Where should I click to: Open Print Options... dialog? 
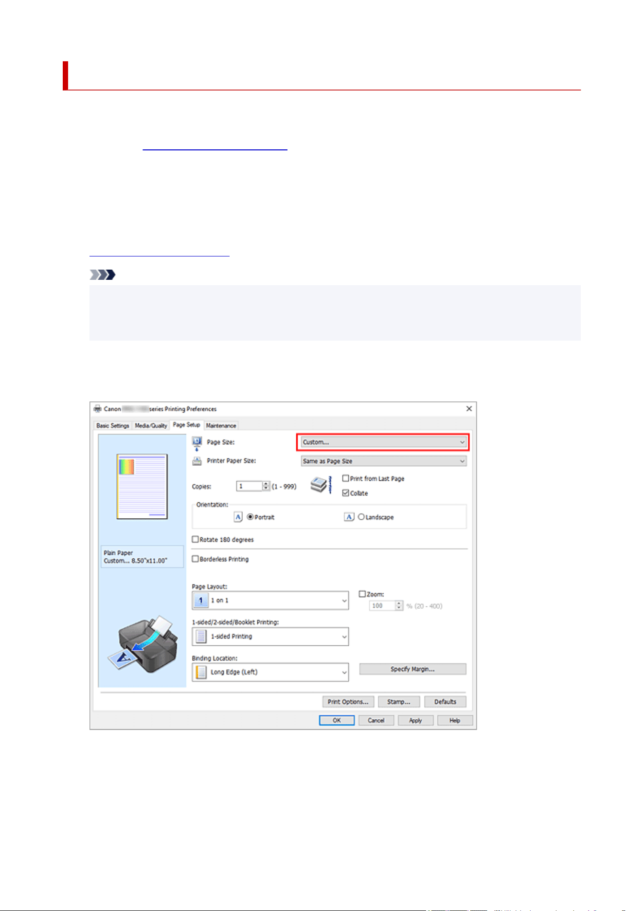(x=348, y=702)
